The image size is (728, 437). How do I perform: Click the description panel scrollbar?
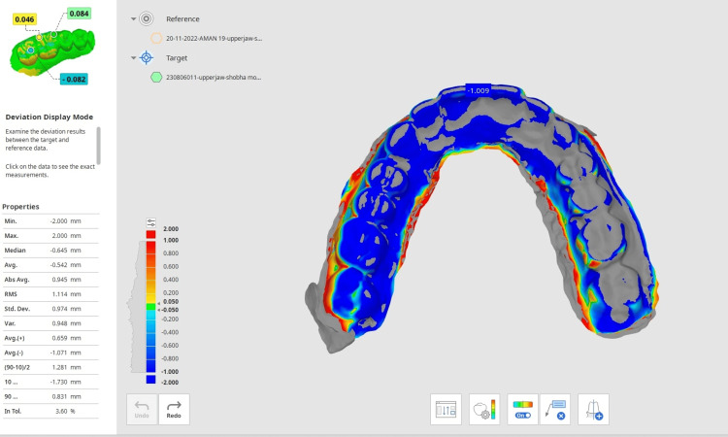[x=98, y=146]
